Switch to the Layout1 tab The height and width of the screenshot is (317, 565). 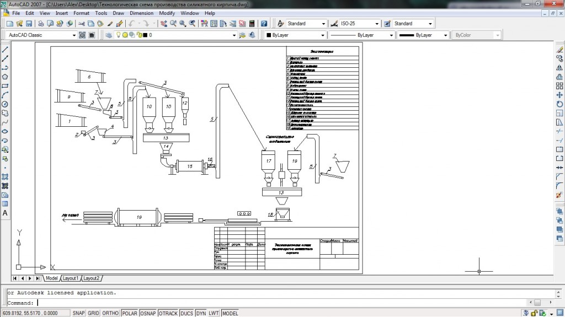click(x=70, y=278)
